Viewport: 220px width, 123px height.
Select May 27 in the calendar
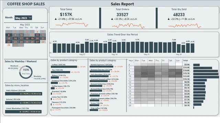pos(37,42)
